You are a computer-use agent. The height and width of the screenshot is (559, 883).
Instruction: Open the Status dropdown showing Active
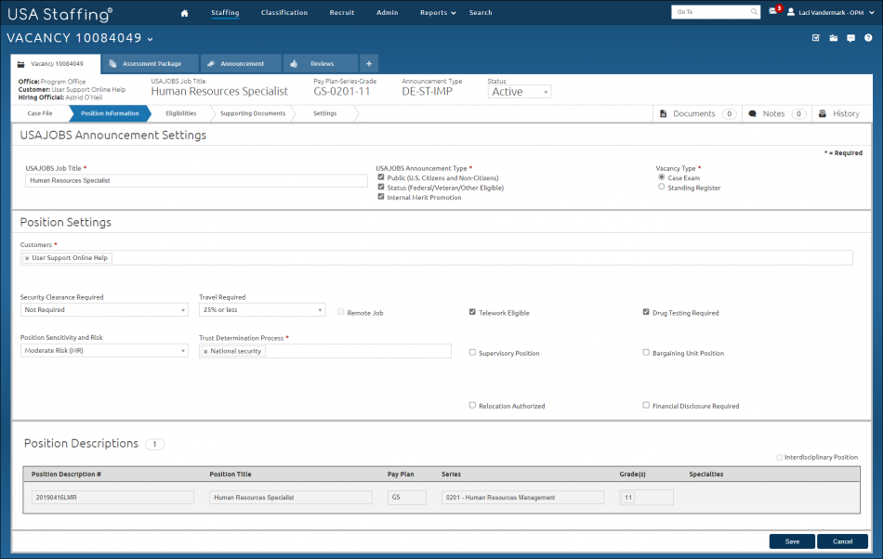point(520,92)
